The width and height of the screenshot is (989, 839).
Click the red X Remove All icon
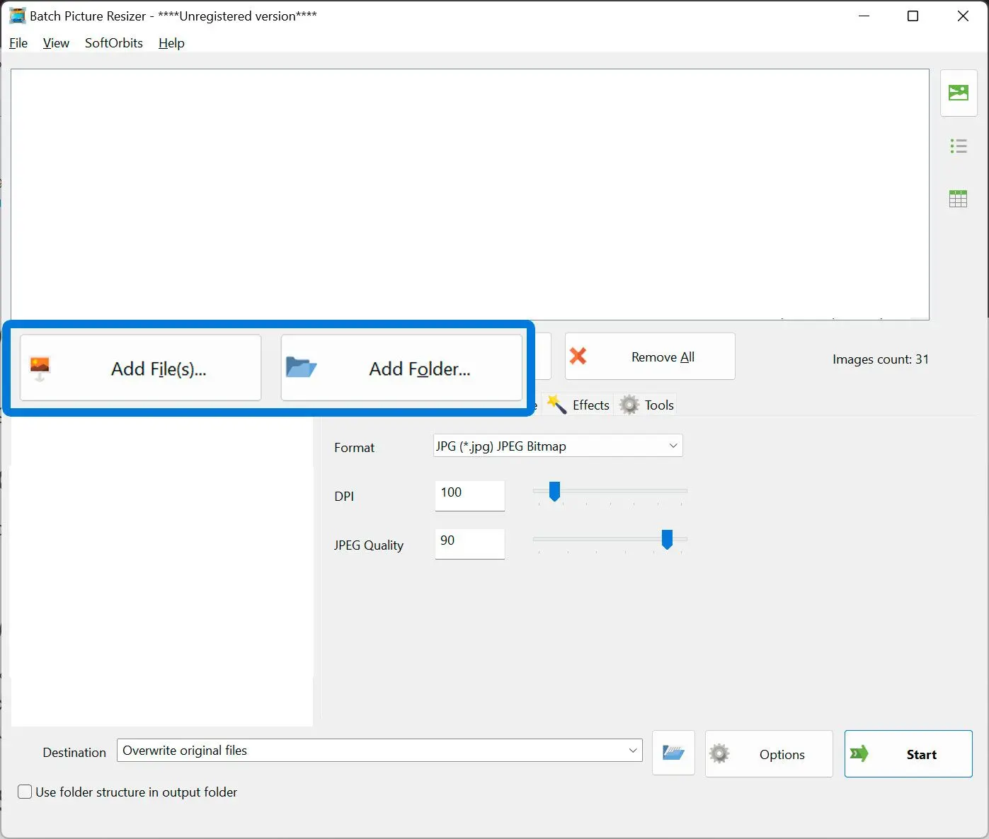(578, 357)
